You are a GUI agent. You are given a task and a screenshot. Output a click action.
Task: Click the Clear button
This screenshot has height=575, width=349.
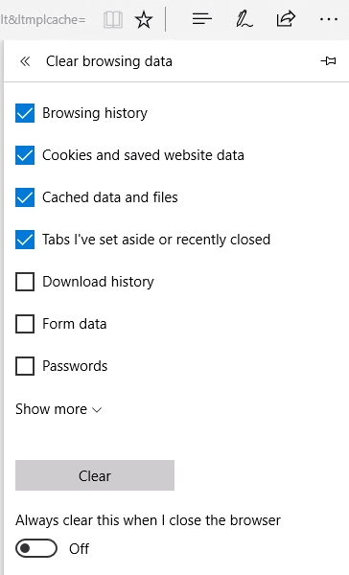95,475
